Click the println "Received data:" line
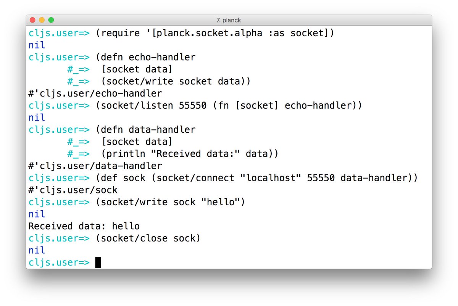This screenshot has width=458, height=306. (190, 154)
